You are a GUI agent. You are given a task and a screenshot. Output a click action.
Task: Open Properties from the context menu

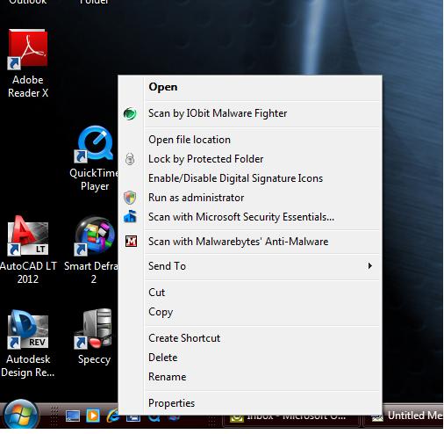[x=263, y=403]
